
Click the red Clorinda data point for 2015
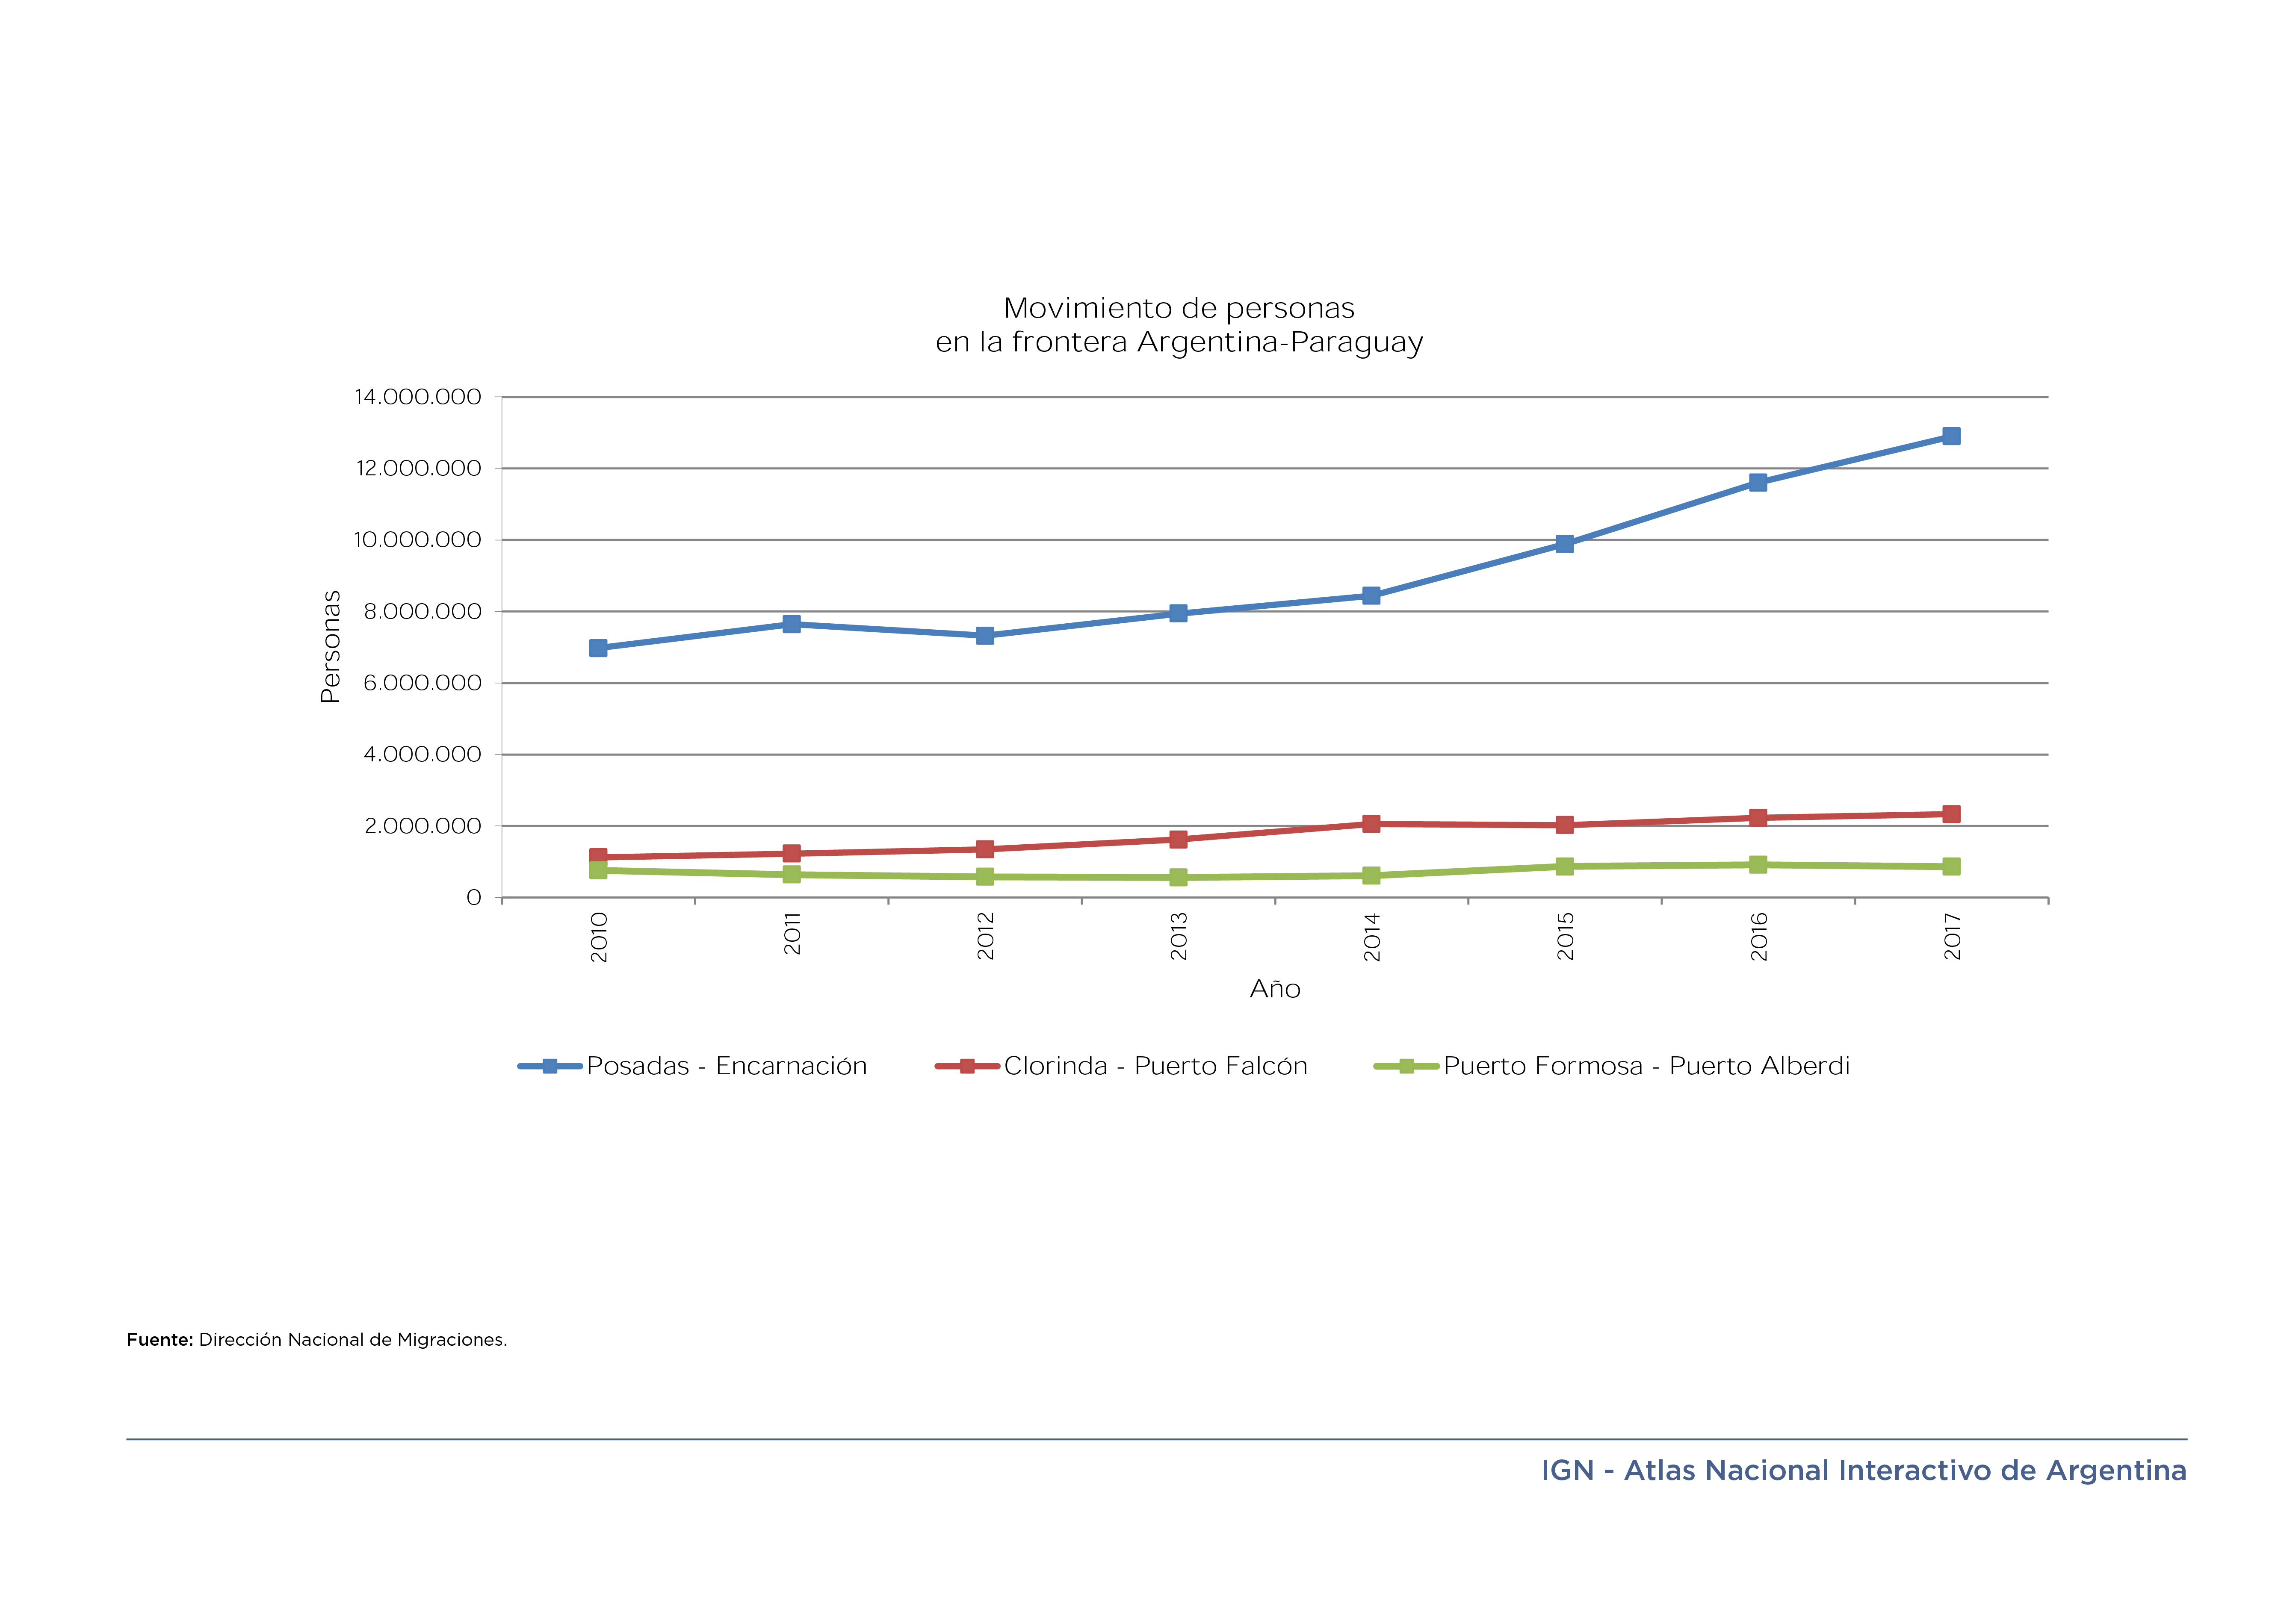[x=1565, y=825]
